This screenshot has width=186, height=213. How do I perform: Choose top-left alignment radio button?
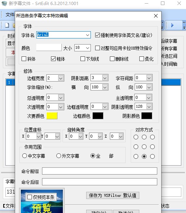pyautogui.click(x=136, y=137)
